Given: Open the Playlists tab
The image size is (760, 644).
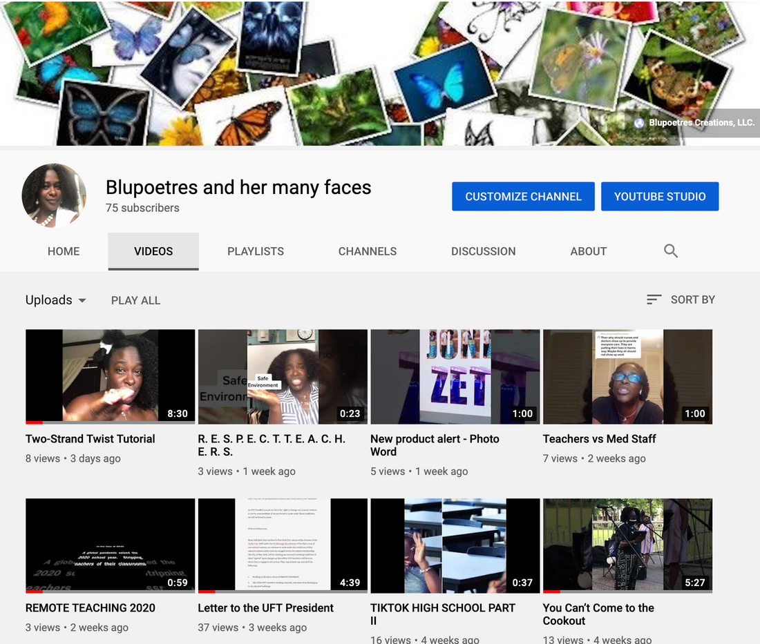Looking at the screenshot, I should [256, 251].
